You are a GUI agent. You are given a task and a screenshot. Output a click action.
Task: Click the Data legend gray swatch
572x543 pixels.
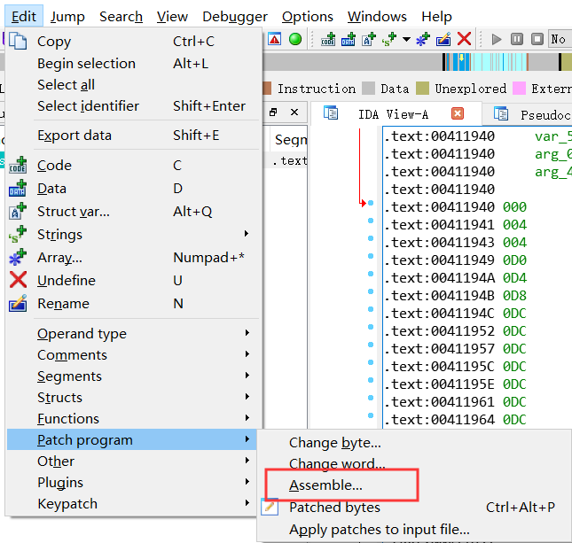(368, 89)
